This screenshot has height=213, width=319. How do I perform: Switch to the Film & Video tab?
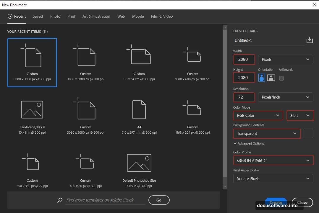click(x=162, y=16)
